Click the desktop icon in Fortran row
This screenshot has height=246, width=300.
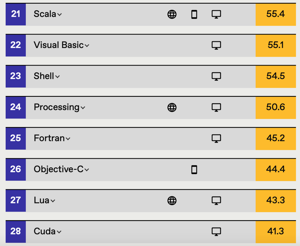[216, 139]
